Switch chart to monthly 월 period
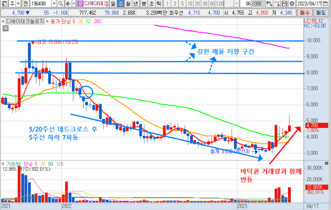The height and width of the screenshot is (210, 331). pos(128,3)
